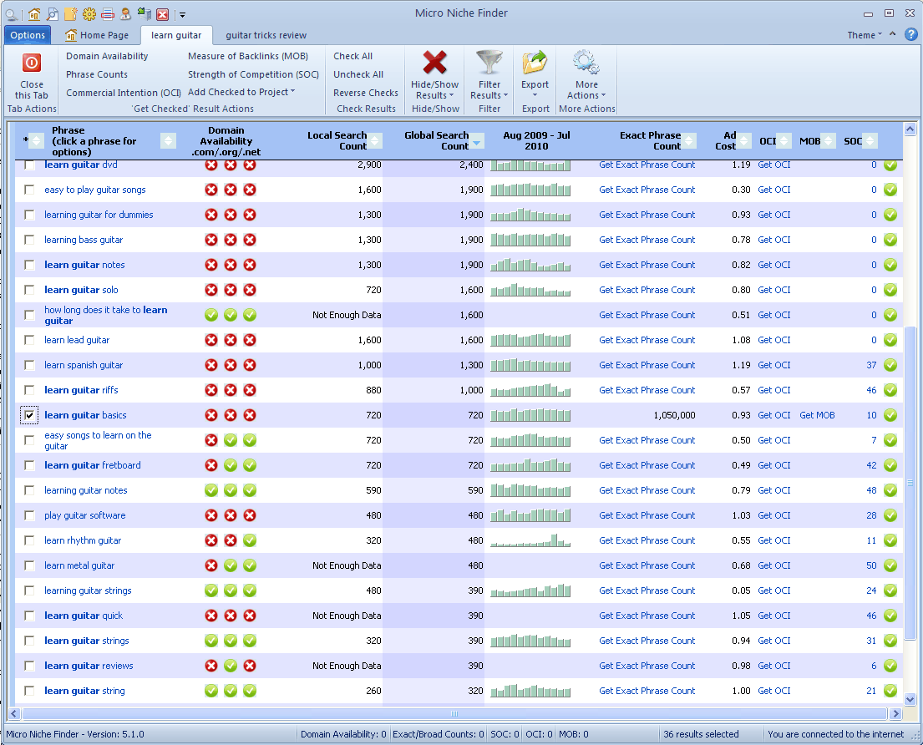Screen dimensions: 923x745
Task: Switch to the Home Page tab
Action: 97,35
